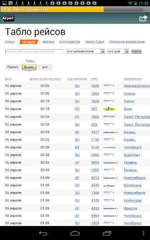Open flight number 1306 link
150x240 pixels.
tap(95, 193)
